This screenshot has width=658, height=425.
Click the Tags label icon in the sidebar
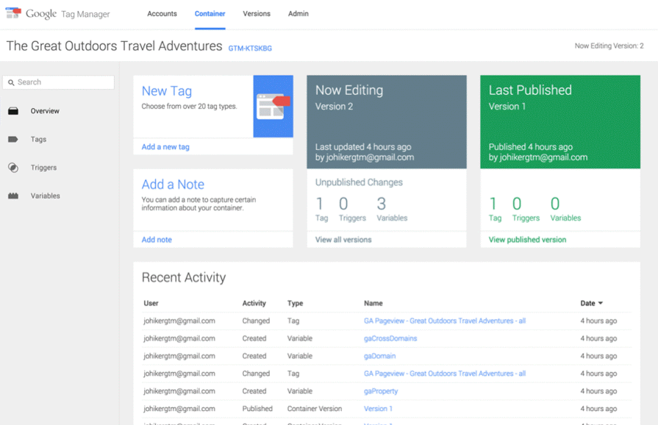click(13, 139)
